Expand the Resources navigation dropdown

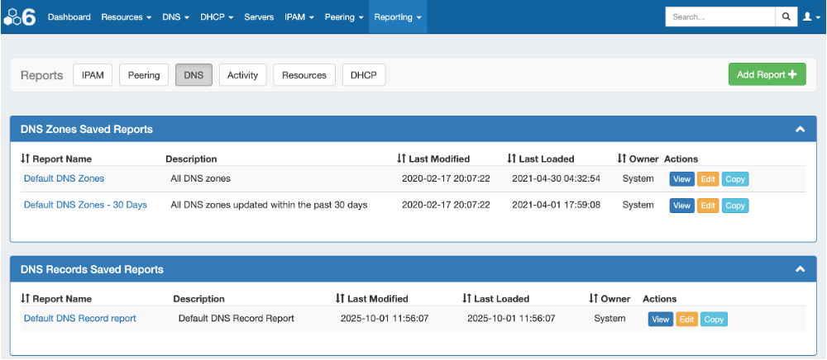pyautogui.click(x=126, y=17)
